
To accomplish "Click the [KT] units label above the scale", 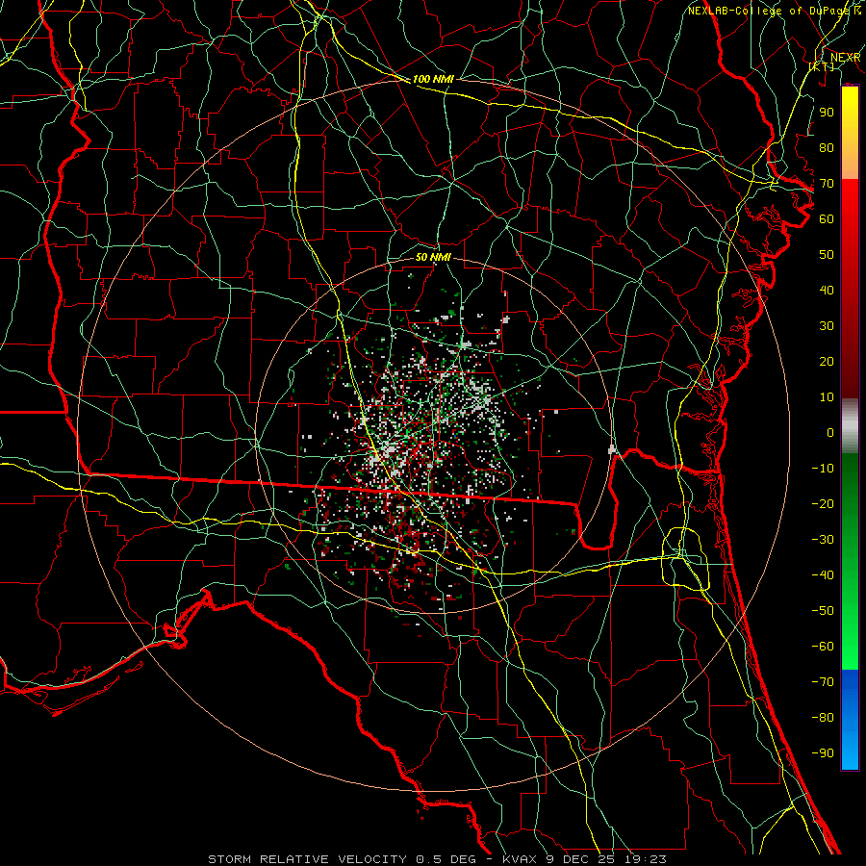I will point(822,66).
